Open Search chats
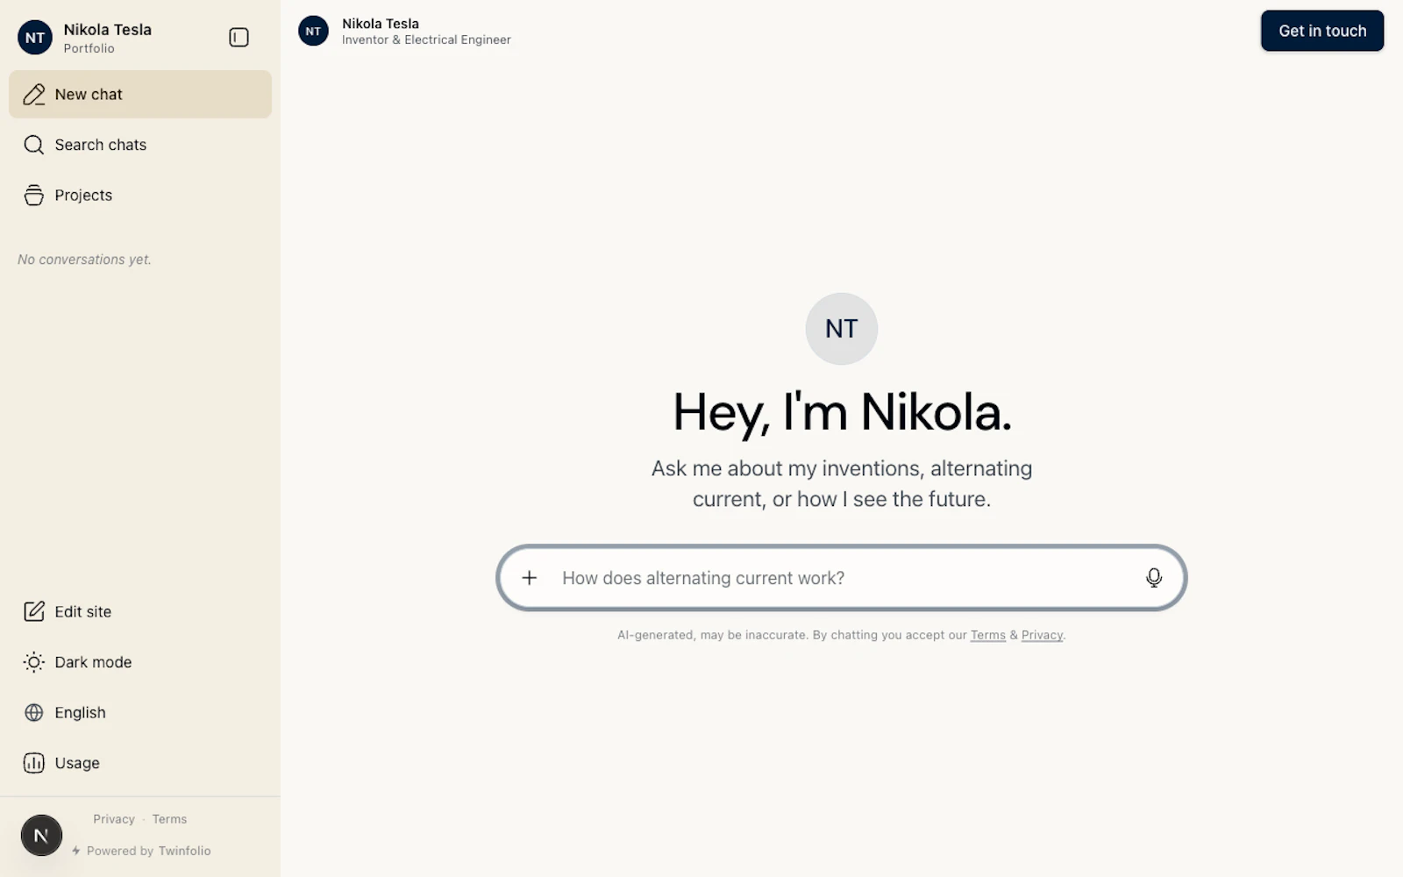Screen dimensions: 1403x877 tap(140, 145)
